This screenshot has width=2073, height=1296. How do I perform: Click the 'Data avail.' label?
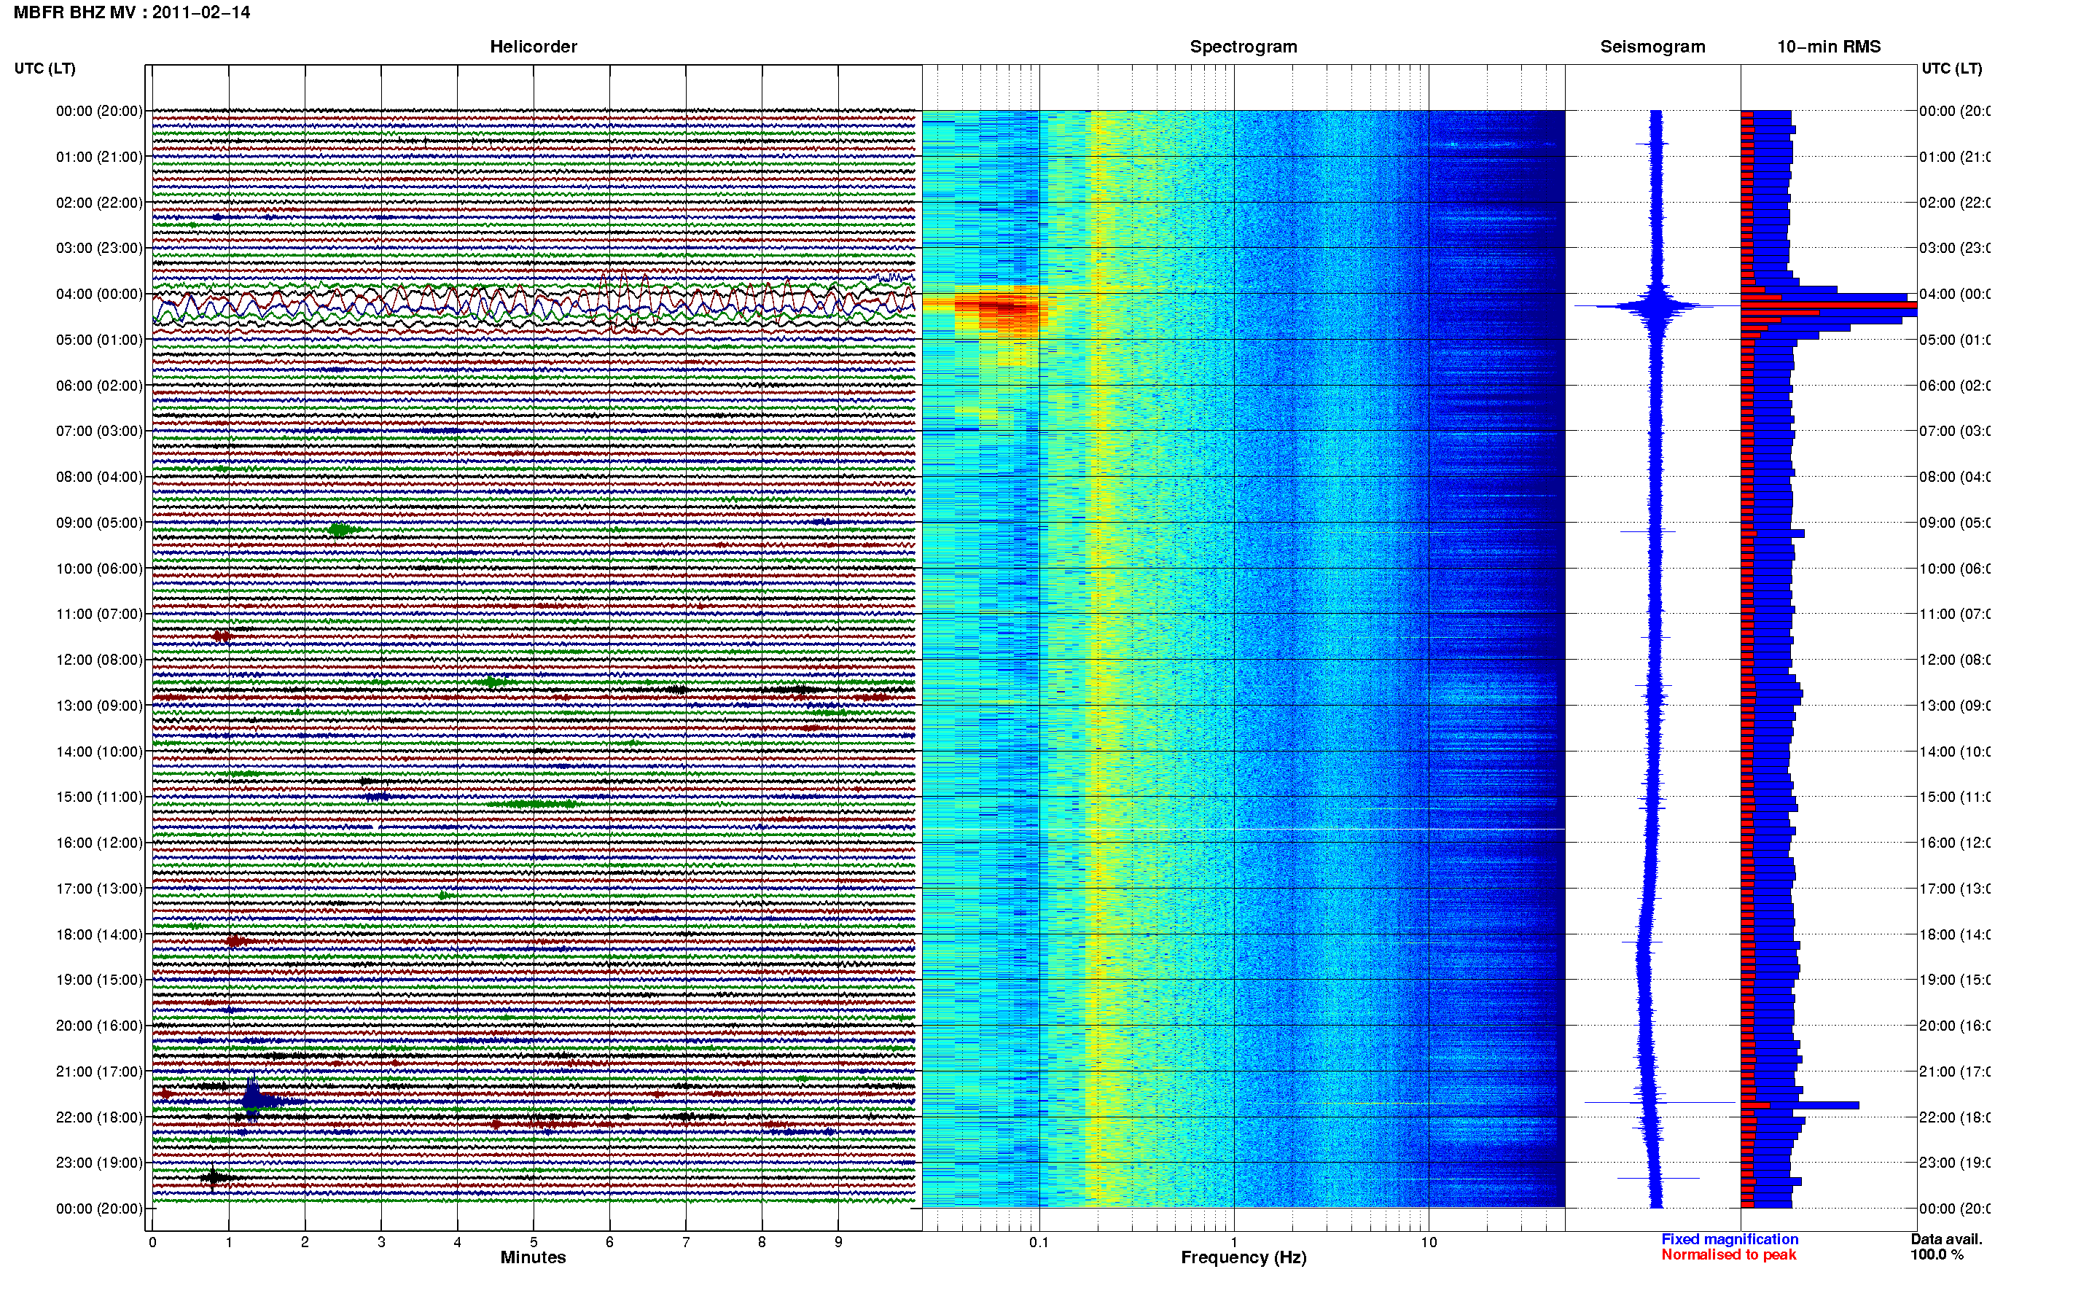tap(1946, 1239)
